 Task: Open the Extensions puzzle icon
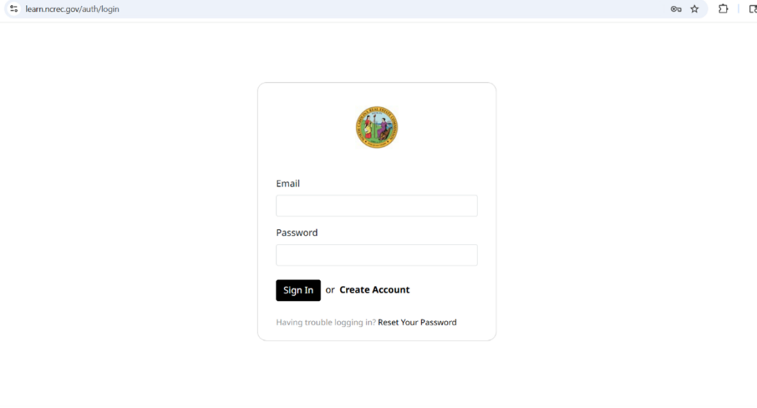pos(723,9)
